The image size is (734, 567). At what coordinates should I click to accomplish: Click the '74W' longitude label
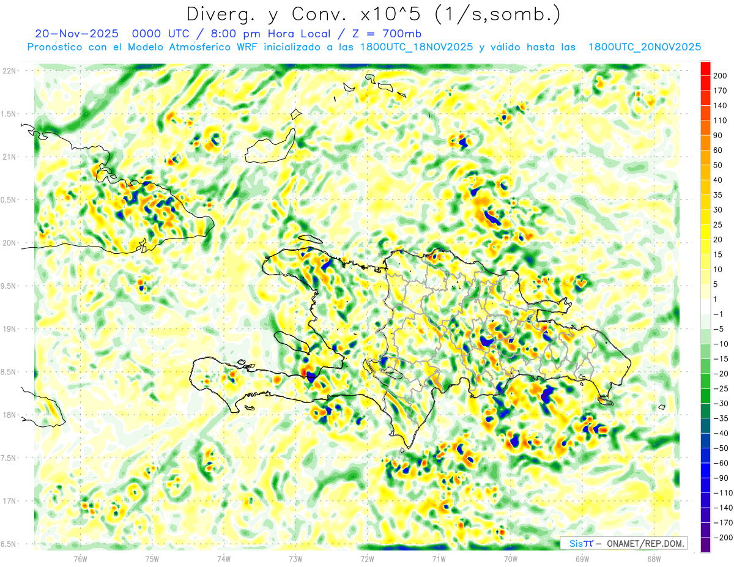tap(224, 558)
